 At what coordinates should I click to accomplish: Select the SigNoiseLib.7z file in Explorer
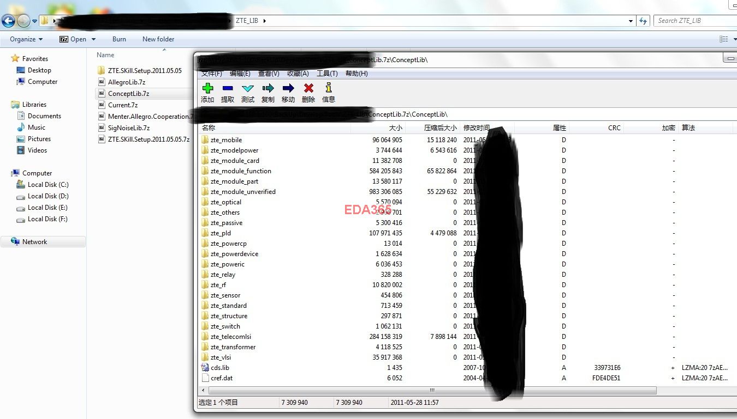(129, 128)
